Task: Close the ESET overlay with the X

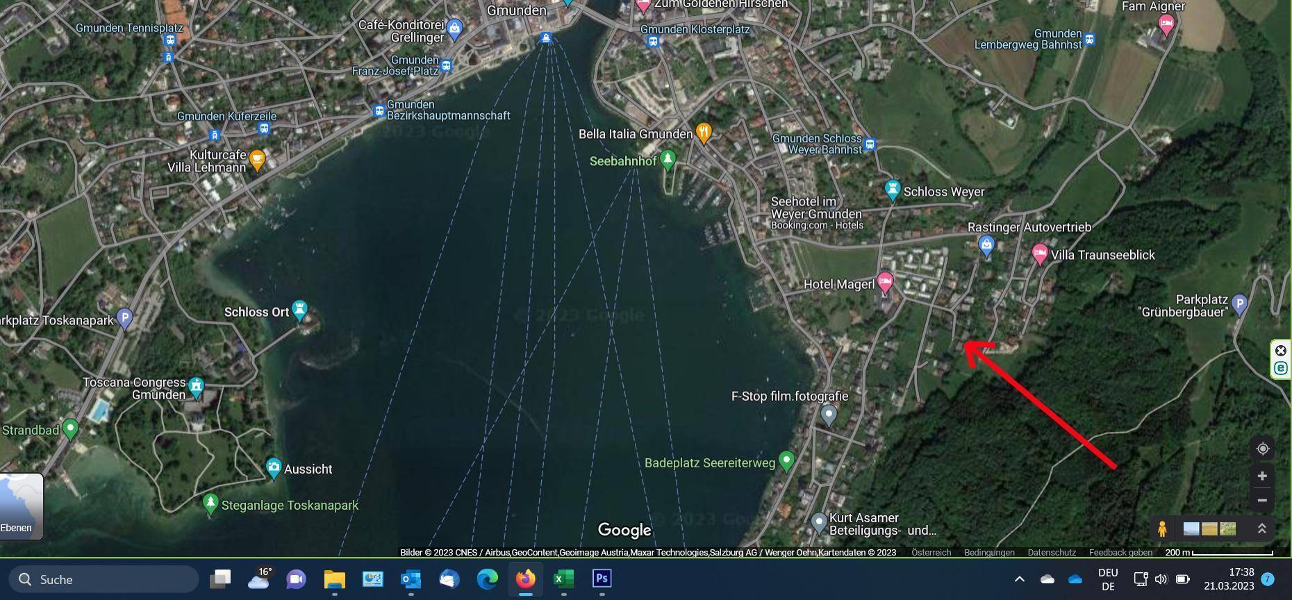Action: pos(1281,351)
